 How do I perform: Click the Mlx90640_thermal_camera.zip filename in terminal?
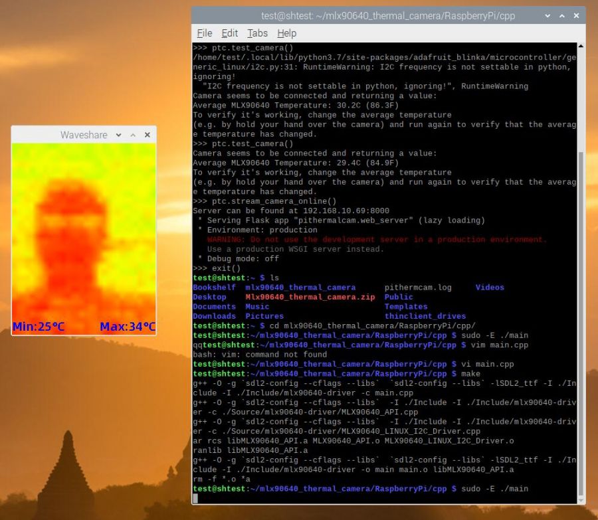pos(310,297)
